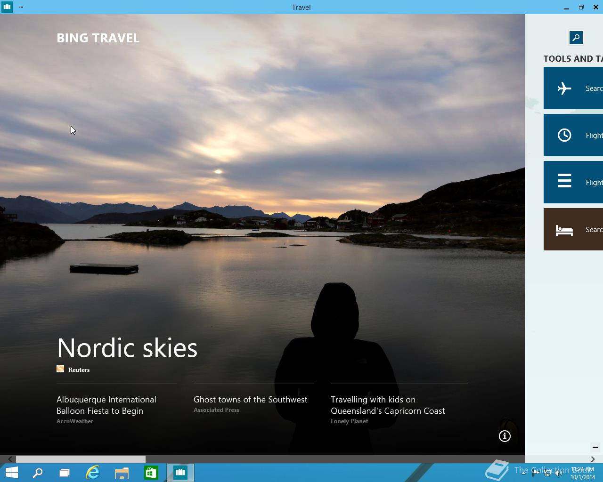Click the horizontal scrollbar left arrow
This screenshot has width=603, height=482.
click(x=10, y=459)
